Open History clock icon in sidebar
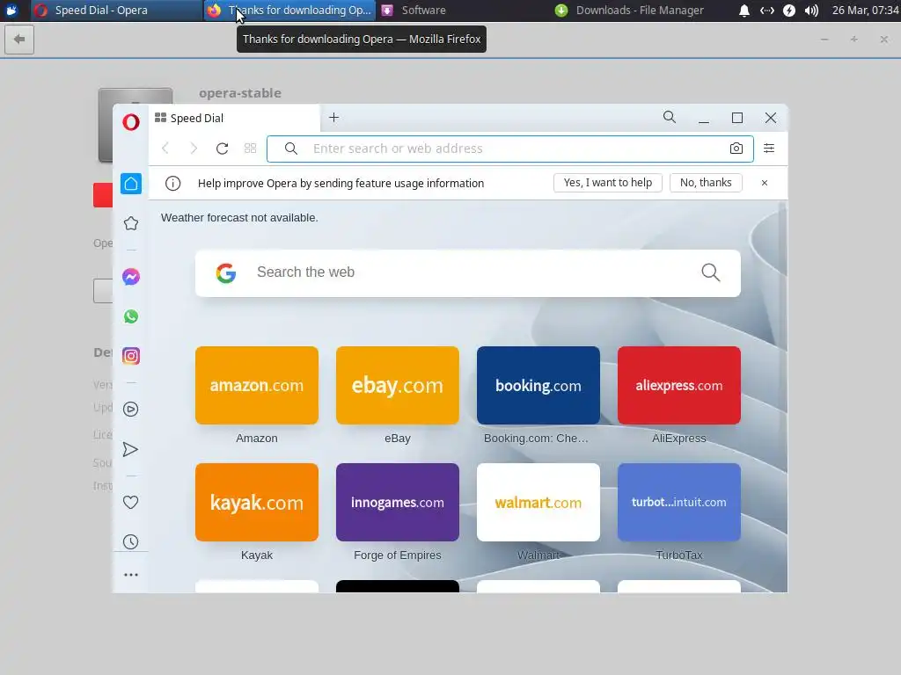This screenshot has height=675, width=901. click(131, 541)
